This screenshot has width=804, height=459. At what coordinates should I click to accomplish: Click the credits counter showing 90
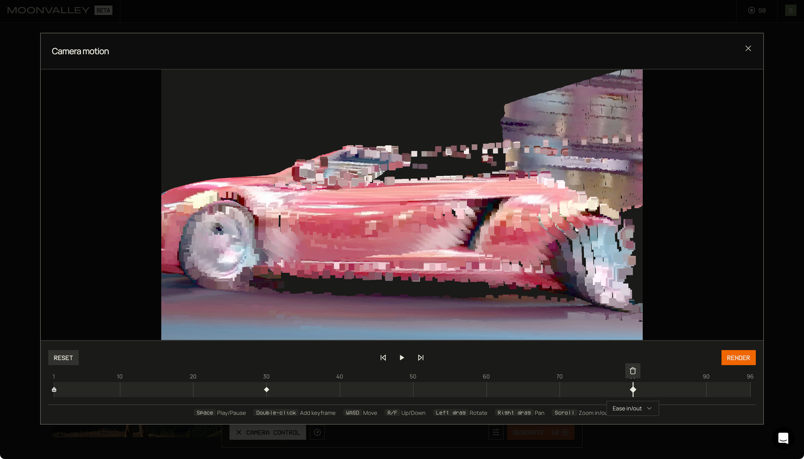click(757, 10)
